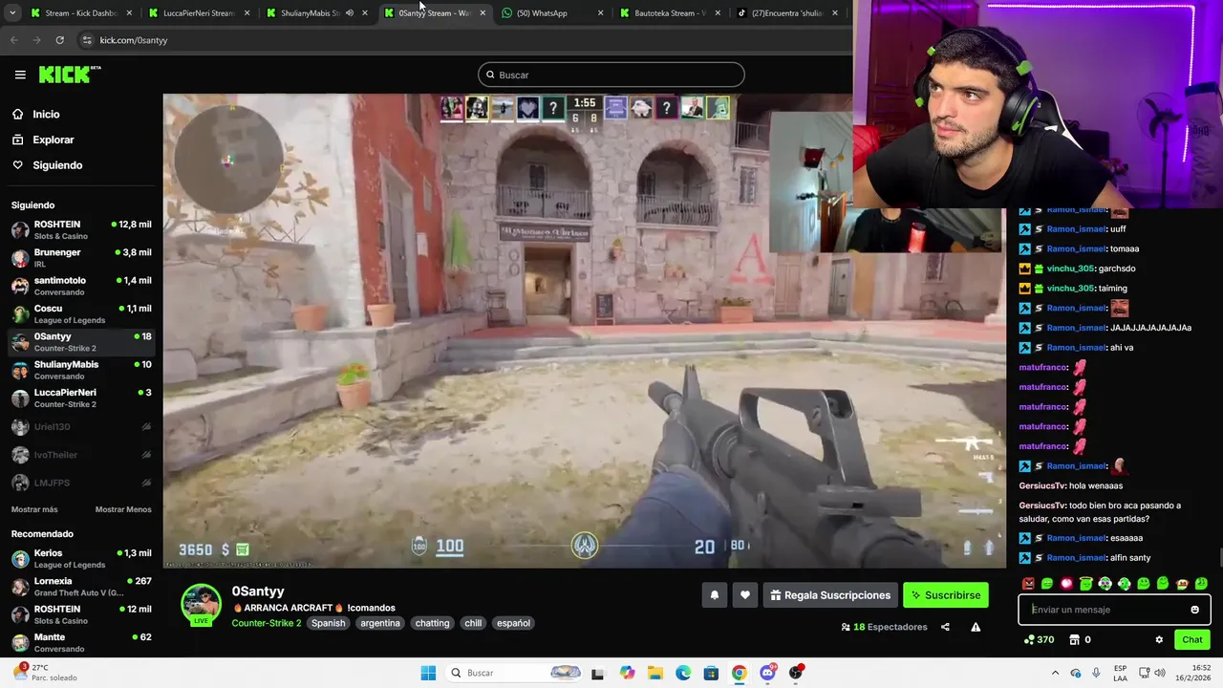The width and height of the screenshot is (1223, 688).
Task: Open LuccaPierNeri channel in sidebar
Action: tap(81, 398)
